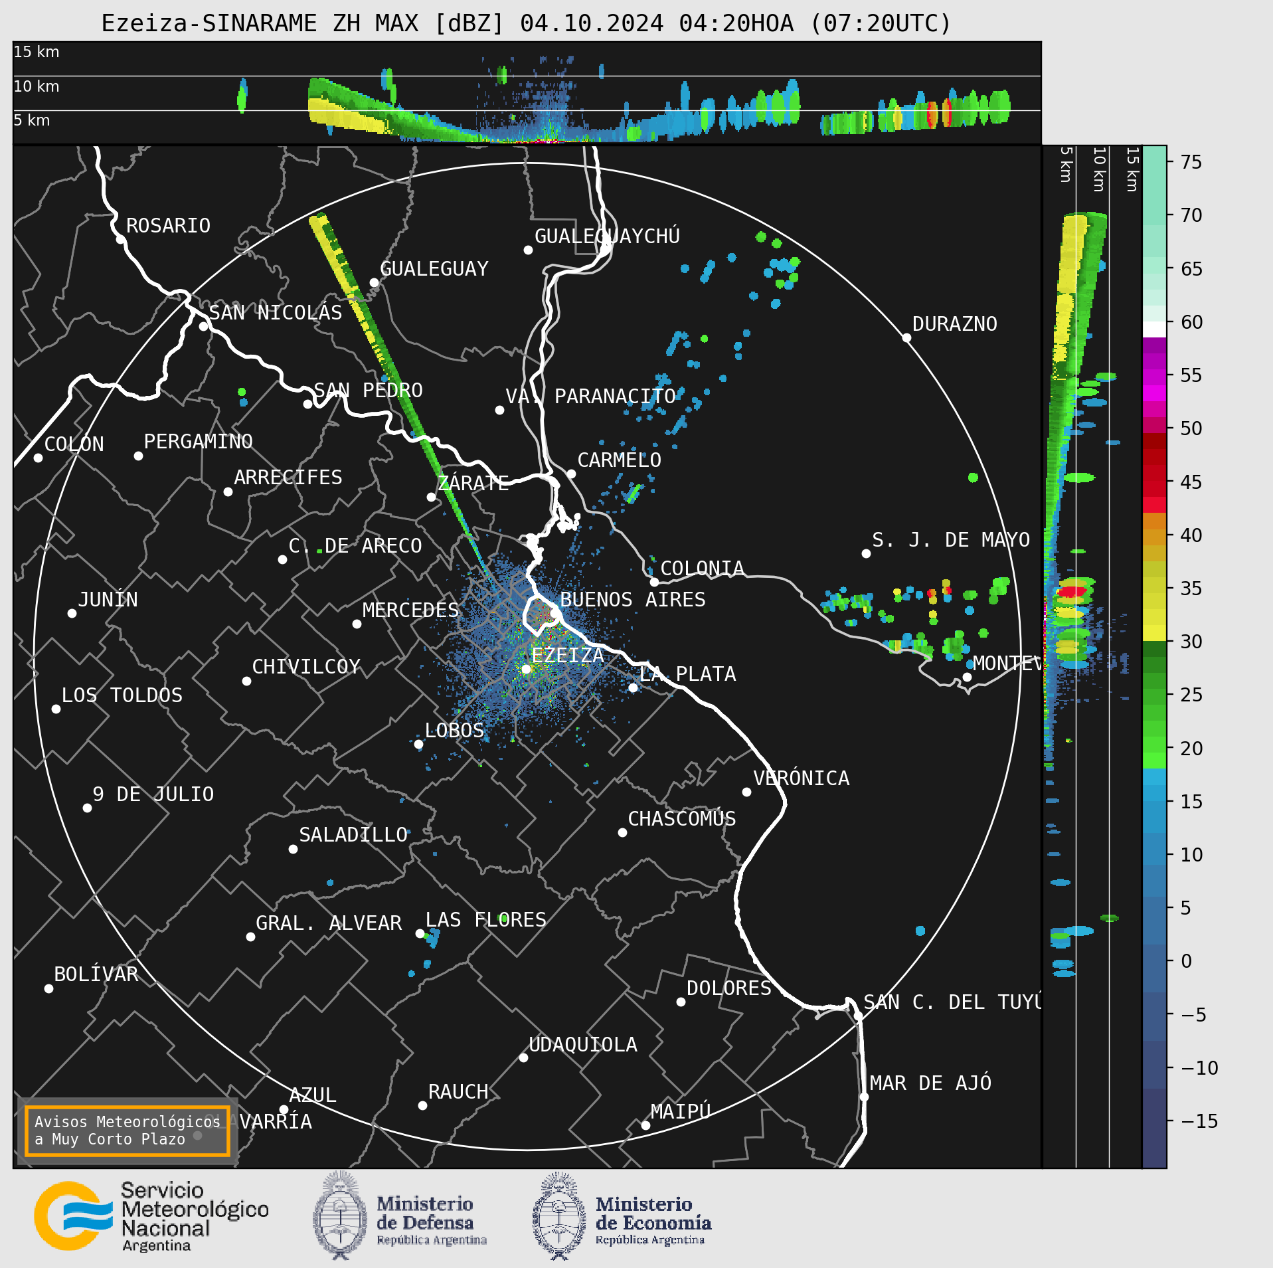Image resolution: width=1273 pixels, height=1268 pixels.
Task: Click the MAIPÚ label
Action: [681, 1111]
